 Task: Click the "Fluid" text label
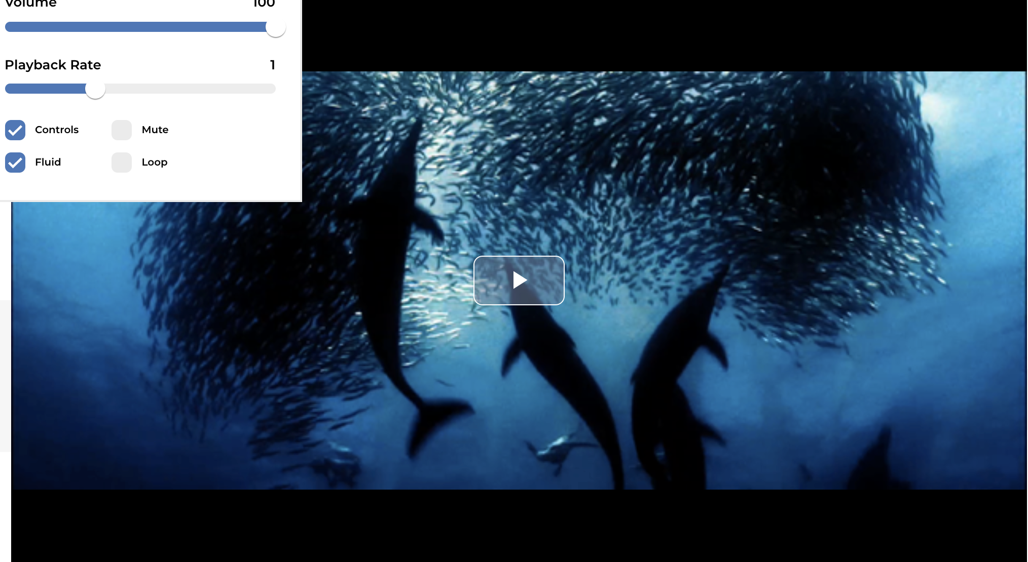(x=48, y=162)
